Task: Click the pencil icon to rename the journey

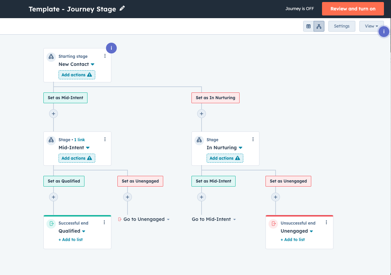Action: [122, 8]
